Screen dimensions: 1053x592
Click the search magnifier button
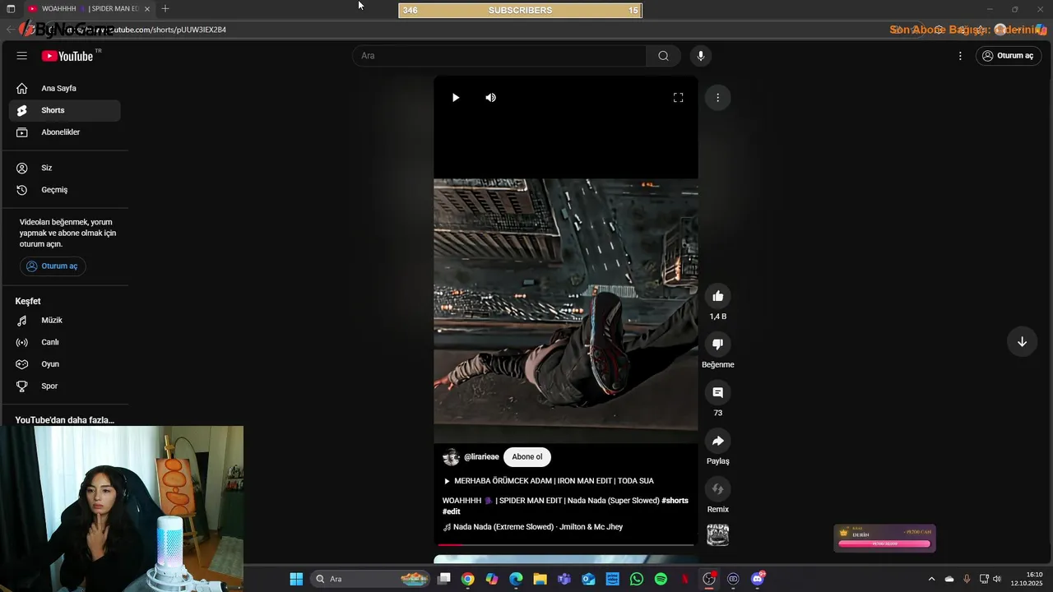(x=663, y=56)
